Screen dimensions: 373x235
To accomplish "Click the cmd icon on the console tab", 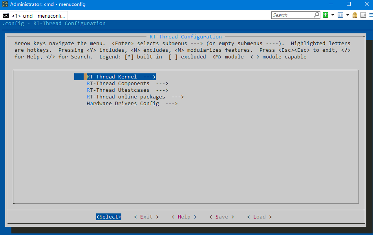I will pos(6,16).
